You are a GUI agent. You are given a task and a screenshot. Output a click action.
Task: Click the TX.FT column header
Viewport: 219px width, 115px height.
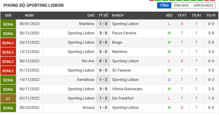(x=182, y=16)
